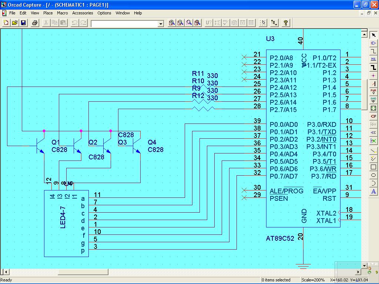Screen dimensions: 379x284
Task: Click the horizontal scrollbar thumb
Action: (x=83, y=272)
